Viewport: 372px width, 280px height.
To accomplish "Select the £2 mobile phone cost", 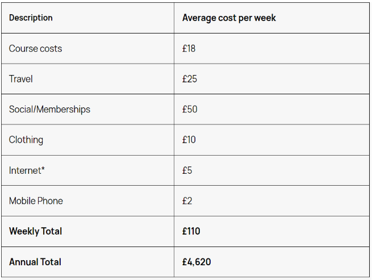I will click(x=187, y=200).
